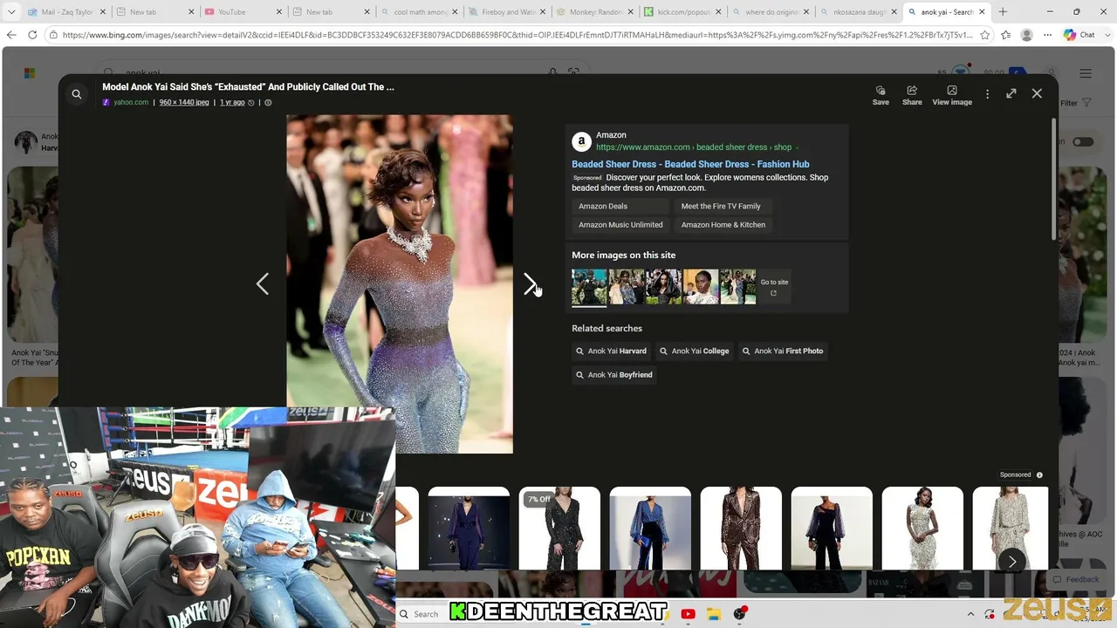
Task: Click the Windows taskbar Search box
Action: point(422,614)
